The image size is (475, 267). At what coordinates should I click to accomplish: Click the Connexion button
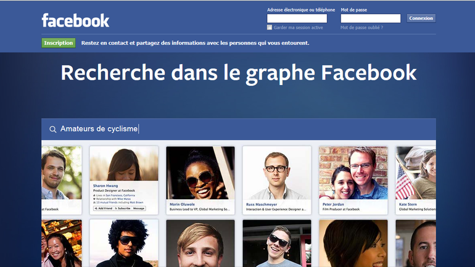point(421,18)
